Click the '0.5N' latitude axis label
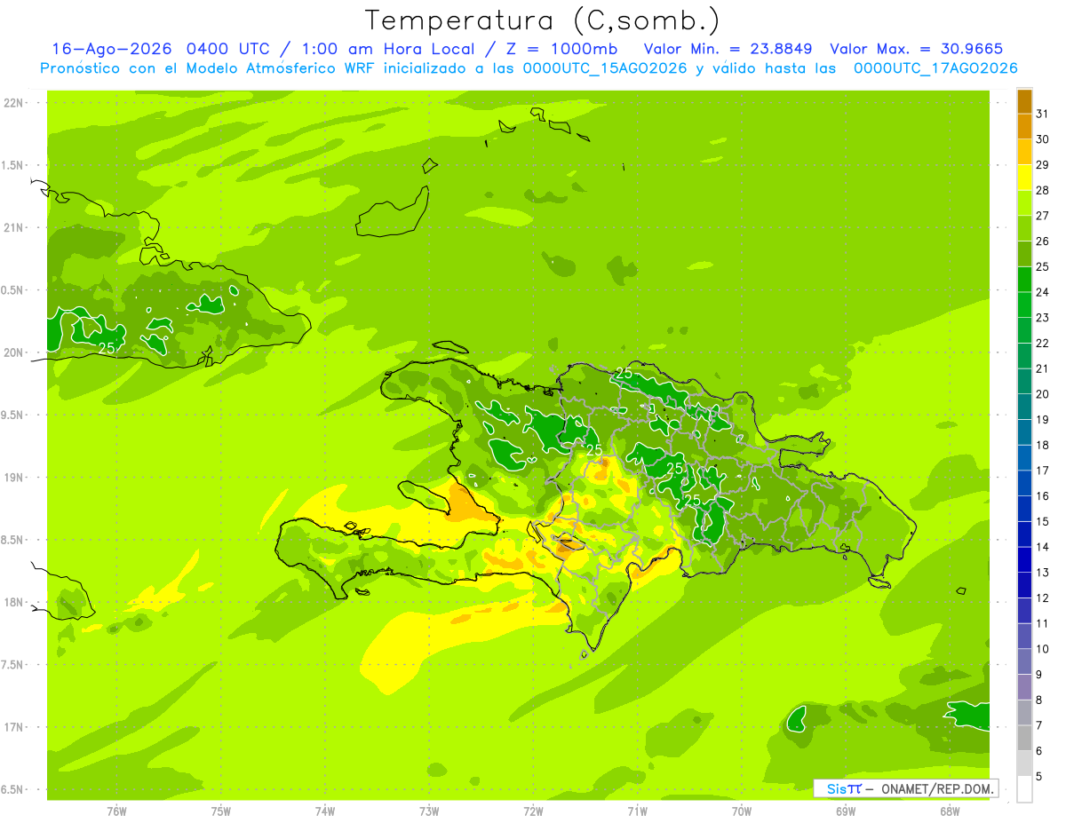Screen dimensions: 1066x823 click(x=13, y=290)
